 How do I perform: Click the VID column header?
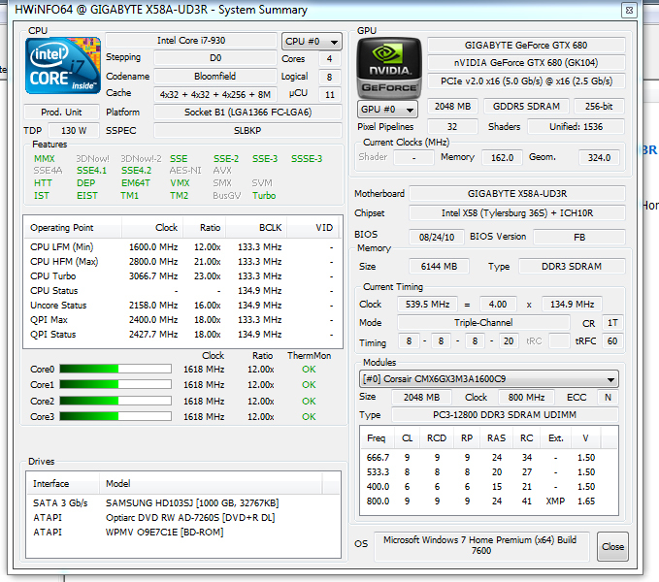[x=314, y=228]
